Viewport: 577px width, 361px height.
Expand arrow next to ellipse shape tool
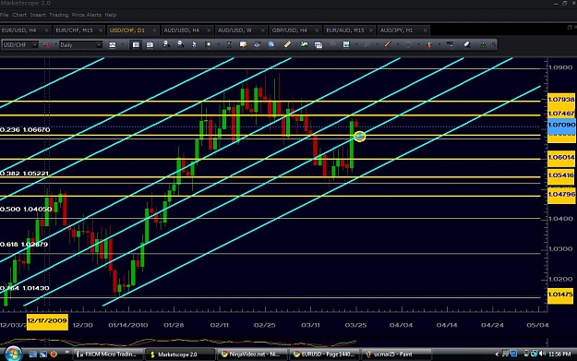coord(419,44)
